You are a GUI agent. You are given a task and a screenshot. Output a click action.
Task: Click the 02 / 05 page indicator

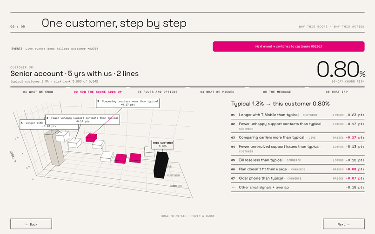pos(18,26)
